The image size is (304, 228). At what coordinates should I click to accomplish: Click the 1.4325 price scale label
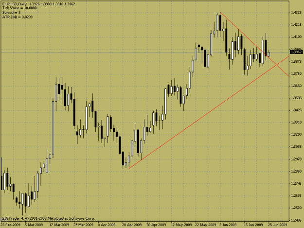point(296,13)
